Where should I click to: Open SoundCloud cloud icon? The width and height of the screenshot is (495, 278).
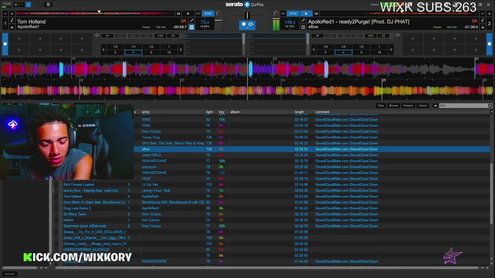click(435, 105)
